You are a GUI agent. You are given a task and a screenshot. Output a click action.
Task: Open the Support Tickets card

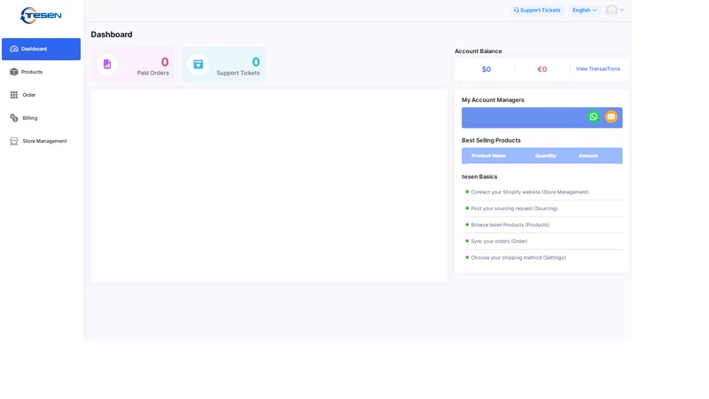(224, 64)
